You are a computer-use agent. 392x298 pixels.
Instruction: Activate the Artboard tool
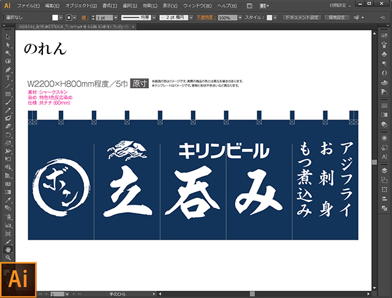click(x=8, y=234)
